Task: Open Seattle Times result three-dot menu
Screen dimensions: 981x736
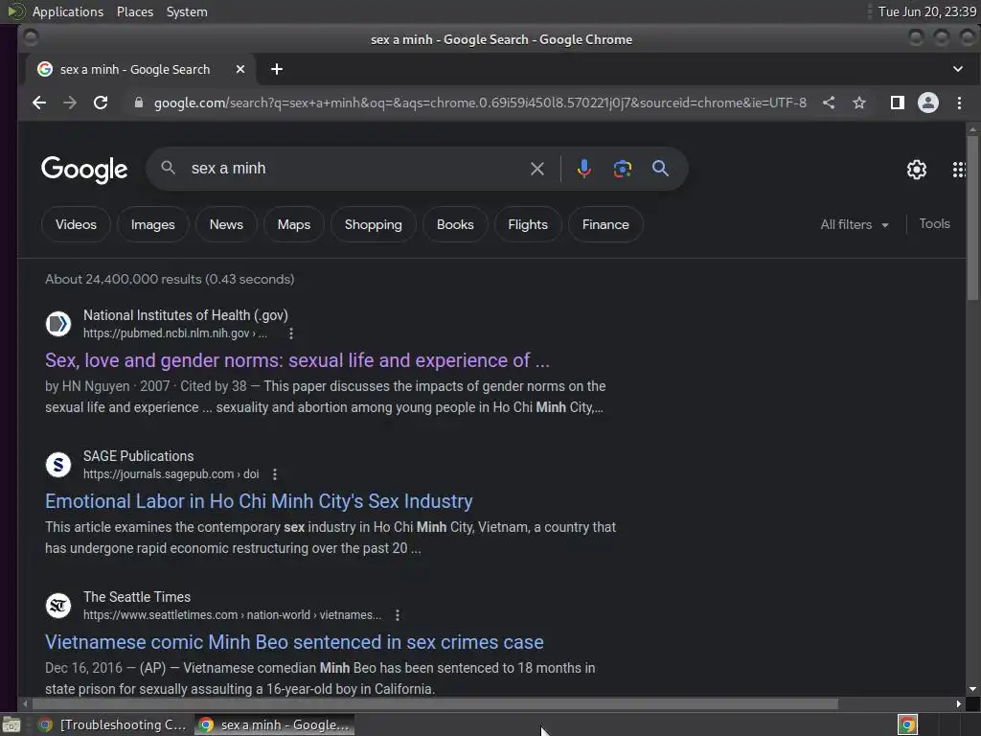Action: [398, 615]
